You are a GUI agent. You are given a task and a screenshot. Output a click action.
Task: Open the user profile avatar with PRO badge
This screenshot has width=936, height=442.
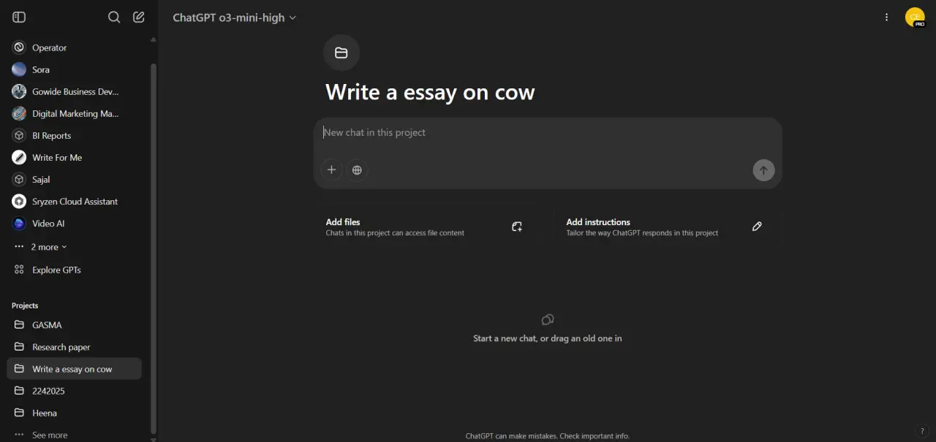915,17
